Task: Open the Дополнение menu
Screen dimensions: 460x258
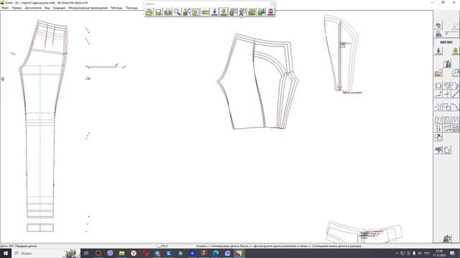Action: coord(33,8)
